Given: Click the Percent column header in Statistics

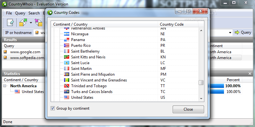Looking at the screenshot, I should click(233, 80).
